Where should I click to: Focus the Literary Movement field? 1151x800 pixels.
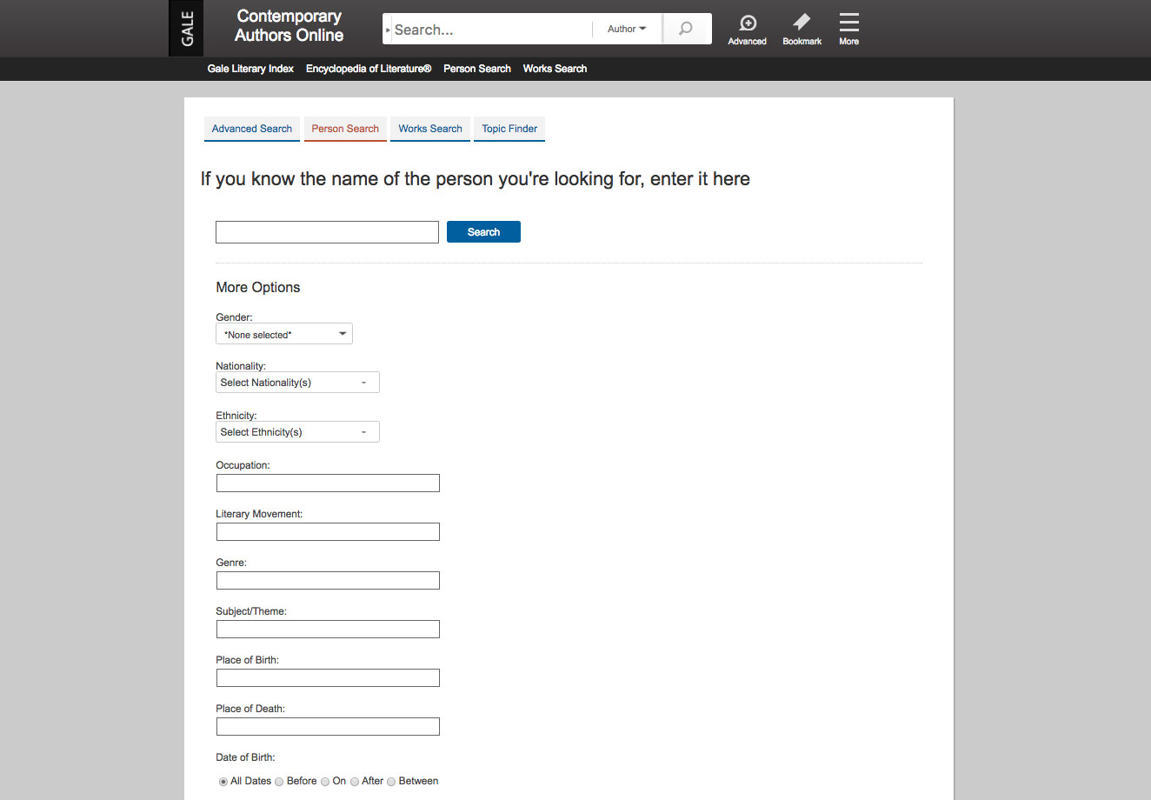[328, 531]
